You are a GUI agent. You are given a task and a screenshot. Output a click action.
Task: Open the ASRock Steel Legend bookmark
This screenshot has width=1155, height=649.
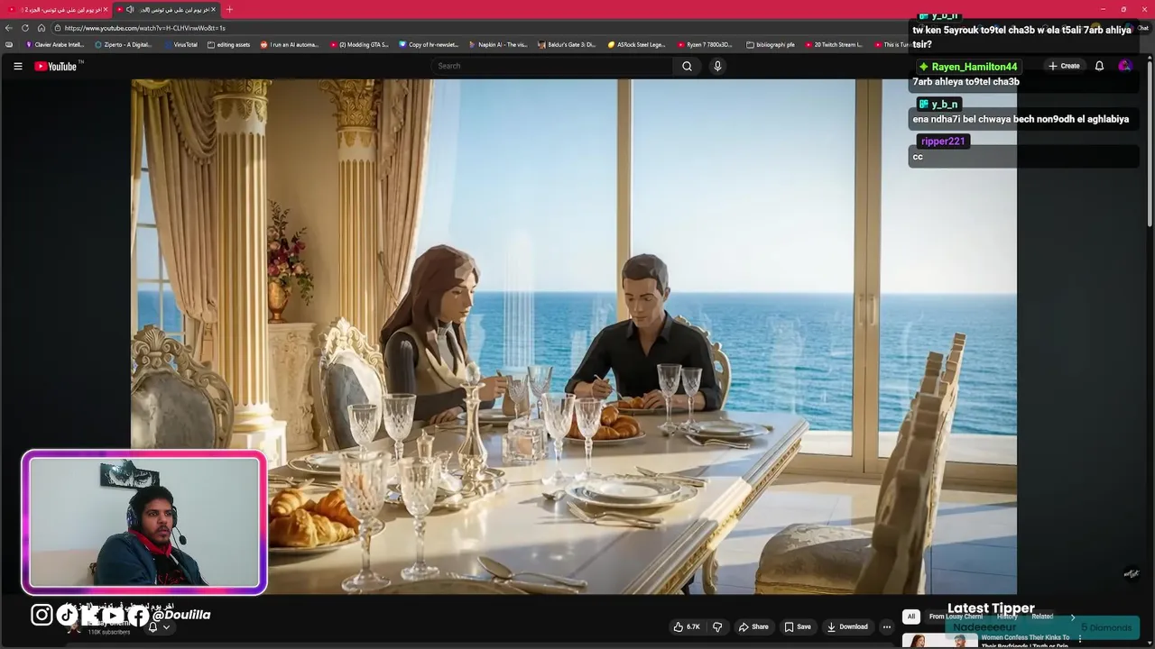637,44
